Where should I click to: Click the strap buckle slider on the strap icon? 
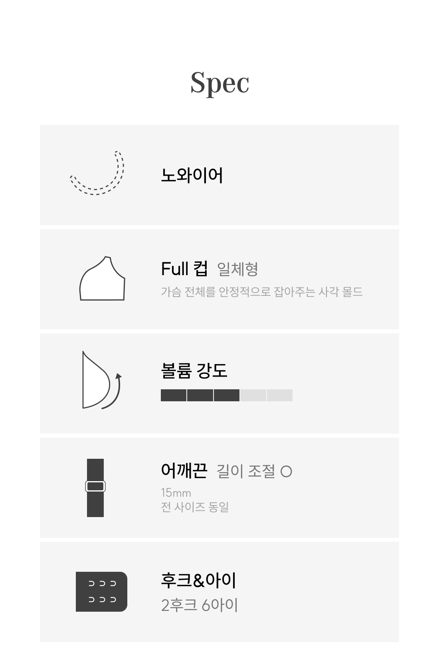tap(95, 486)
